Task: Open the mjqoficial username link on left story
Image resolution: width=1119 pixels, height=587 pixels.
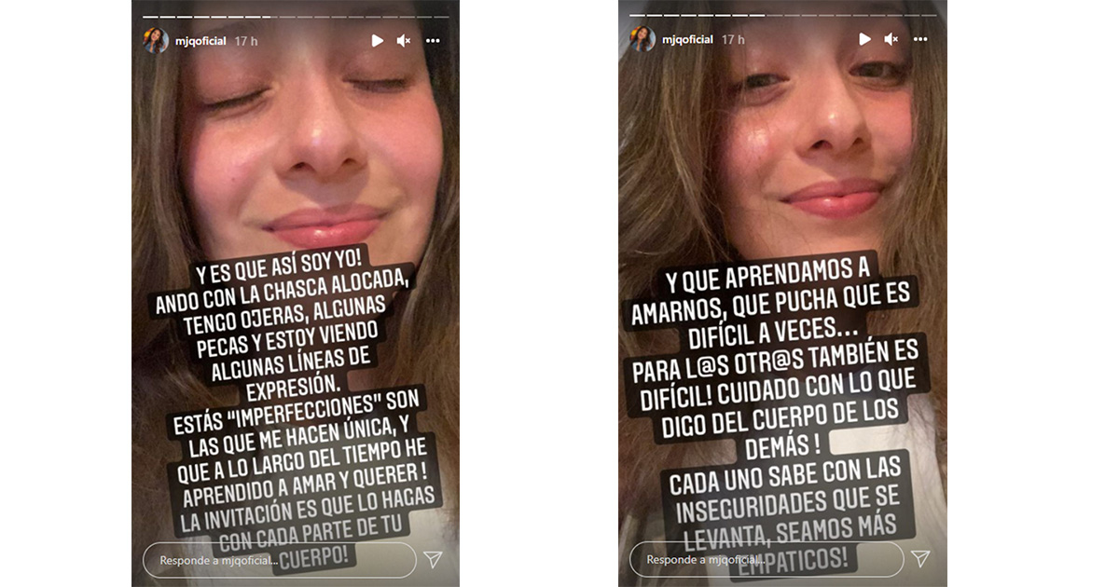Action: click(x=200, y=41)
